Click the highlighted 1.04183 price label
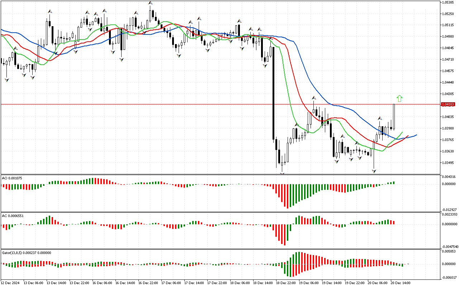This screenshot has height=287, width=459. click(x=448, y=104)
